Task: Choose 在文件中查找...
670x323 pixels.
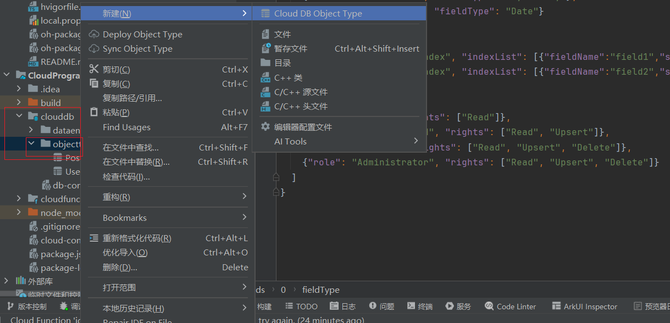Action: (168, 147)
